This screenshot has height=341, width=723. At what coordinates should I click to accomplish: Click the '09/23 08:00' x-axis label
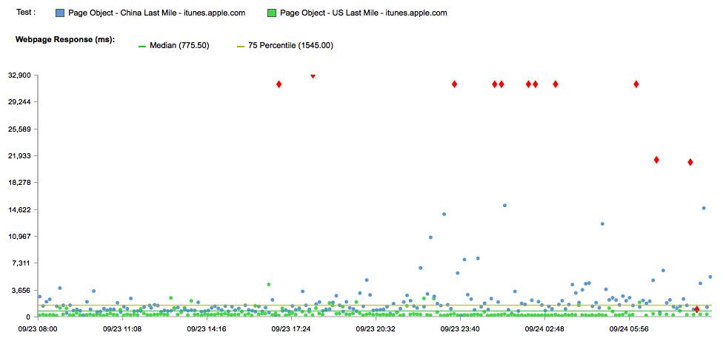pos(38,329)
